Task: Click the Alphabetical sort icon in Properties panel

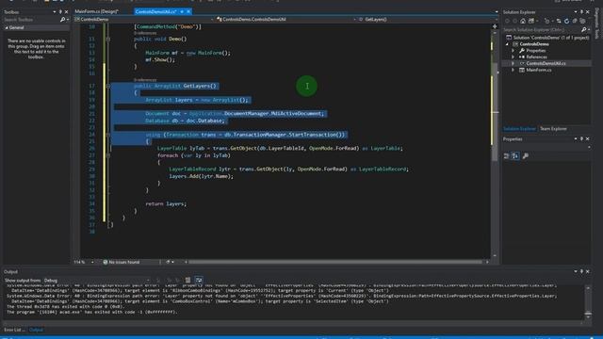Action: pos(515,155)
